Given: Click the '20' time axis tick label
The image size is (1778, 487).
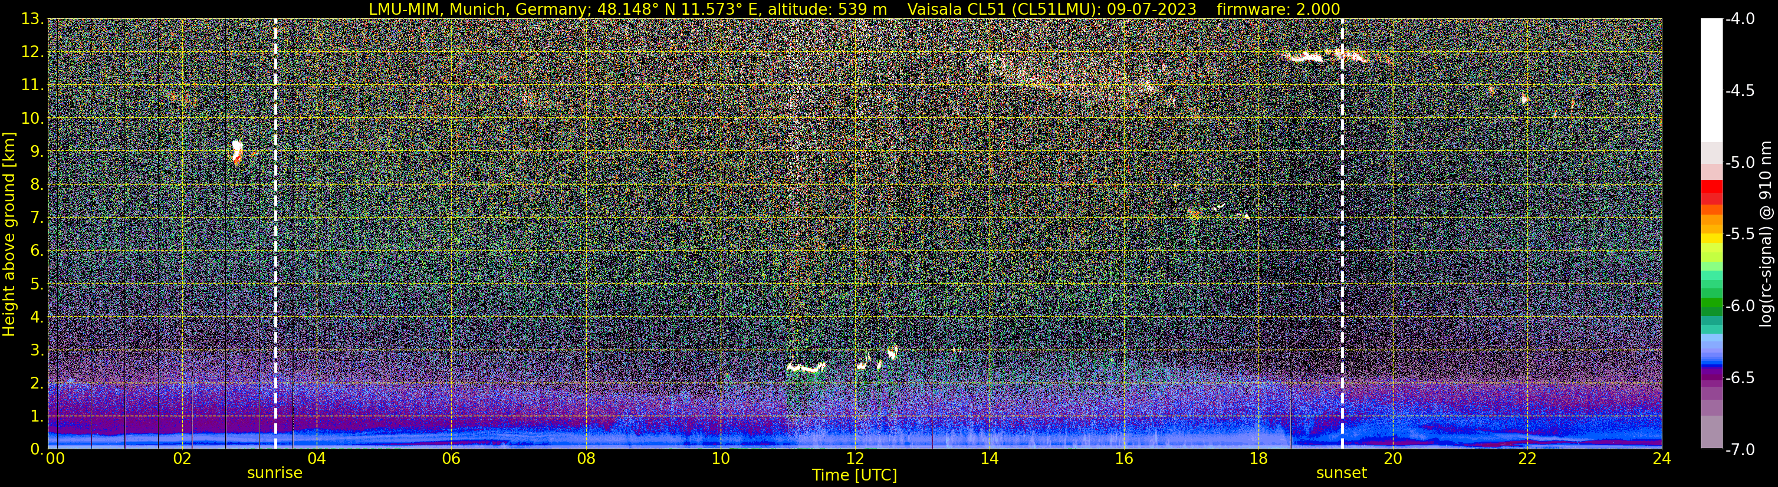Looking at the screenshot, I should (x=1394, y=459).
